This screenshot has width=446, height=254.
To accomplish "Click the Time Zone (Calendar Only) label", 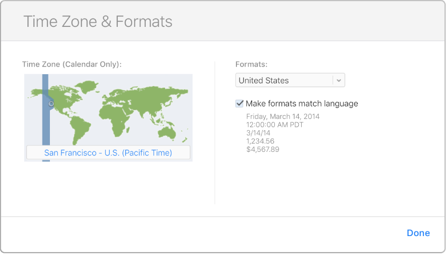I will pyautogui.click(x=72, y=64).
